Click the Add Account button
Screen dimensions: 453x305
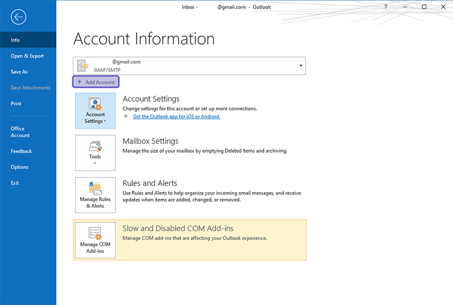point(96,82)
